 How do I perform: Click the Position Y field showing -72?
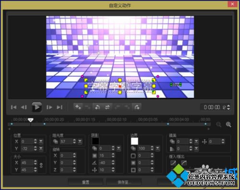click(27, 149)
